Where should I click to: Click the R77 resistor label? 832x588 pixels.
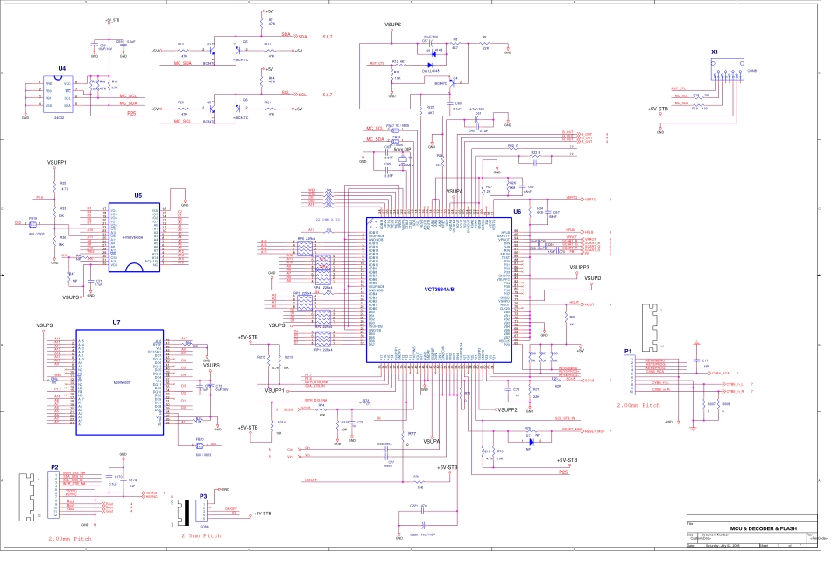[412, 433]
